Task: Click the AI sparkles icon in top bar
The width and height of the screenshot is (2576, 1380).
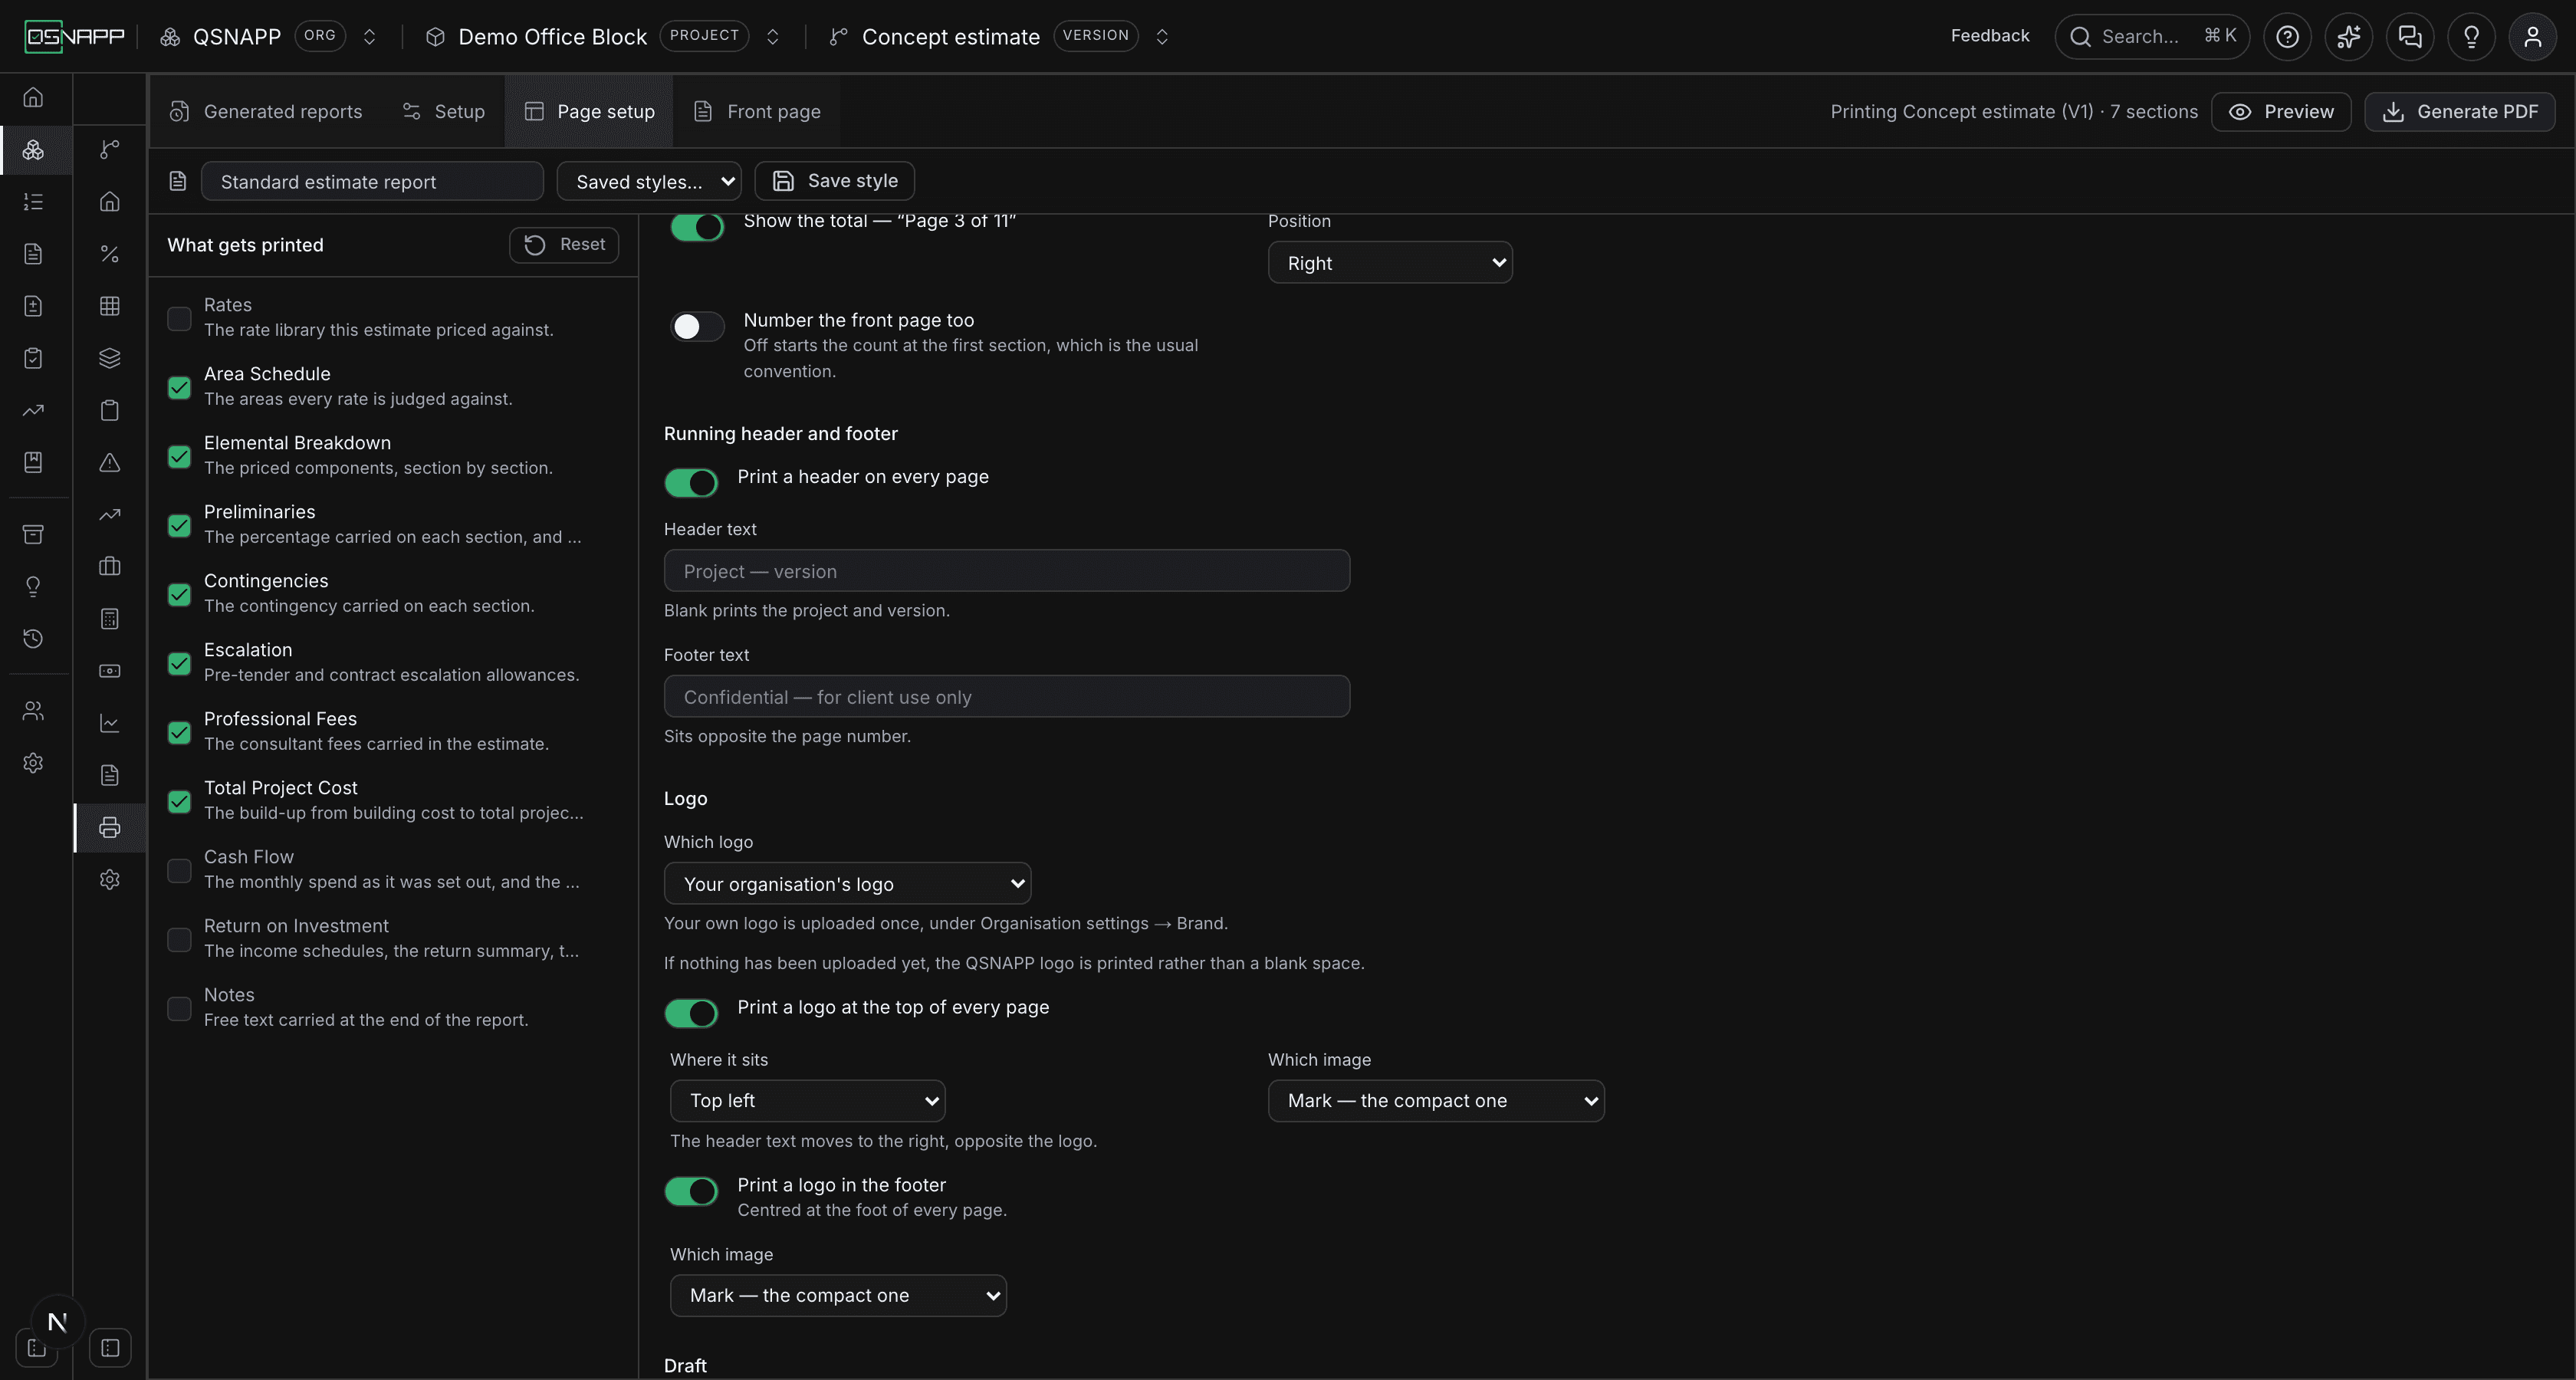Action: tap(2348, 37)
